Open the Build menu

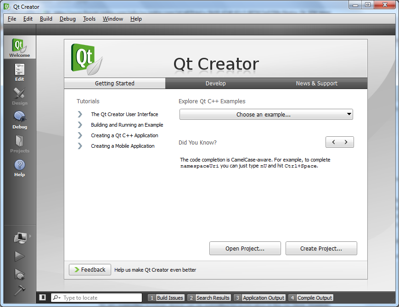(46, 19)
